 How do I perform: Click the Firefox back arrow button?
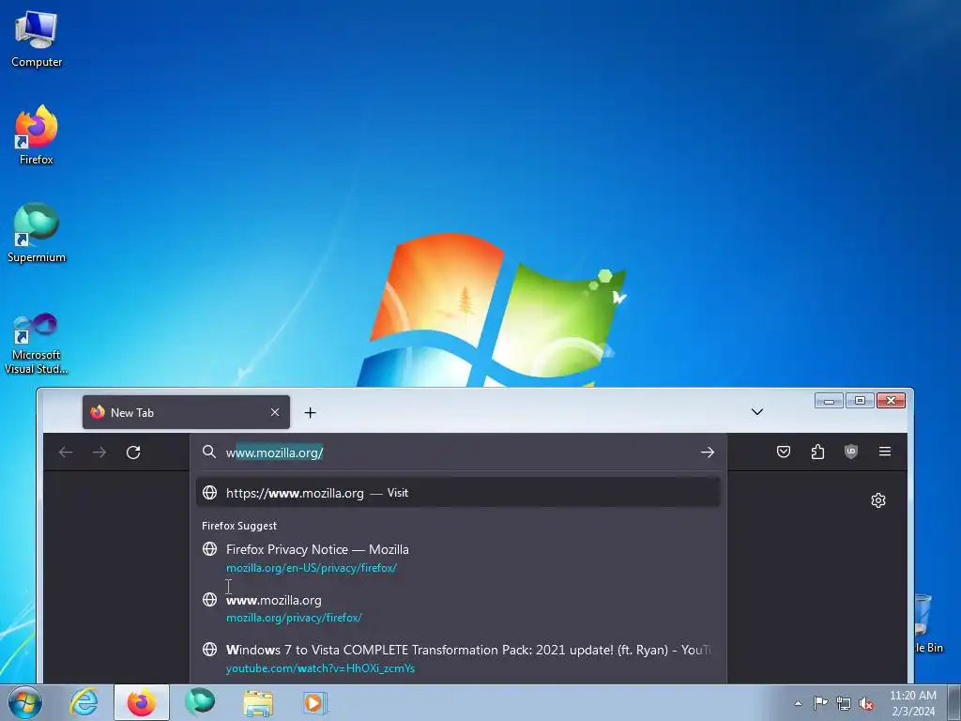pyautogui.click(x=66, y=453)
